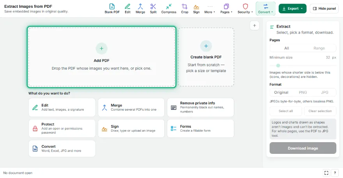Select All pages option
Image resolution: width=343 pixels, height=178 pixels.
286,48
